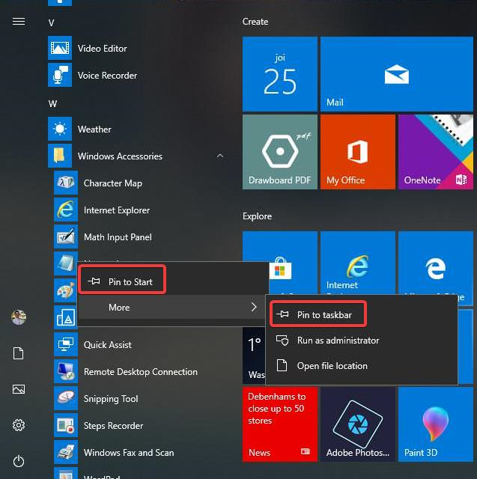Open Settings gear icon
This screenshot has width=477, height=479.
click(x=19, y=425)
